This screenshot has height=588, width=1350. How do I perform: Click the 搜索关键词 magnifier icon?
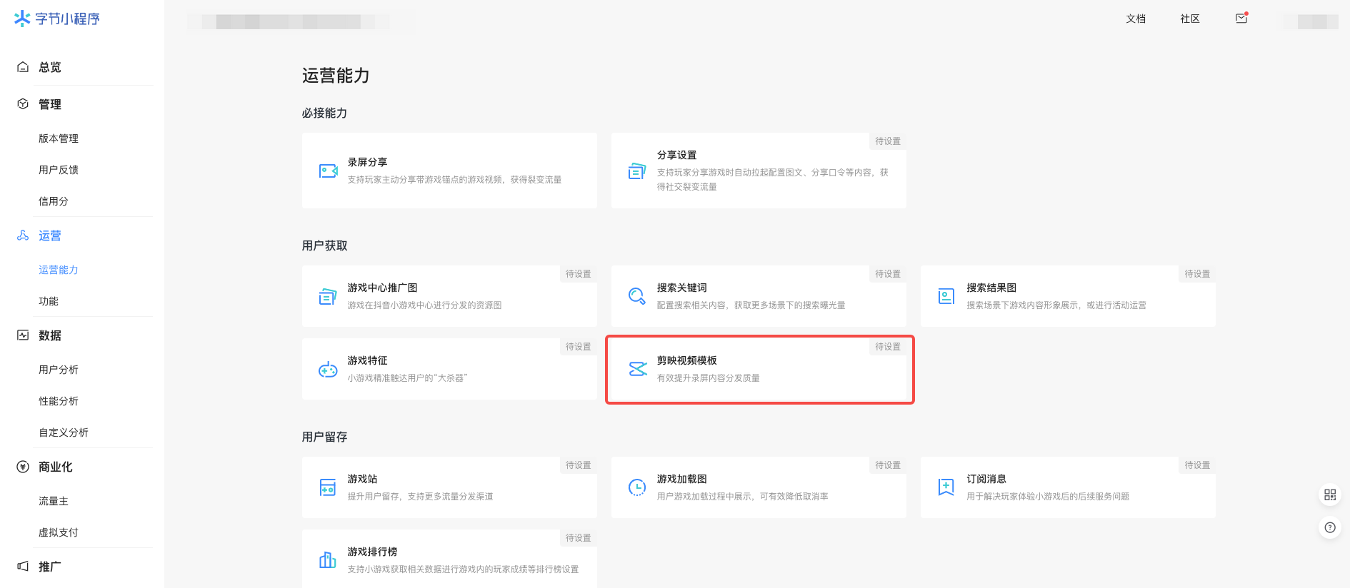(x=636, y=296)
